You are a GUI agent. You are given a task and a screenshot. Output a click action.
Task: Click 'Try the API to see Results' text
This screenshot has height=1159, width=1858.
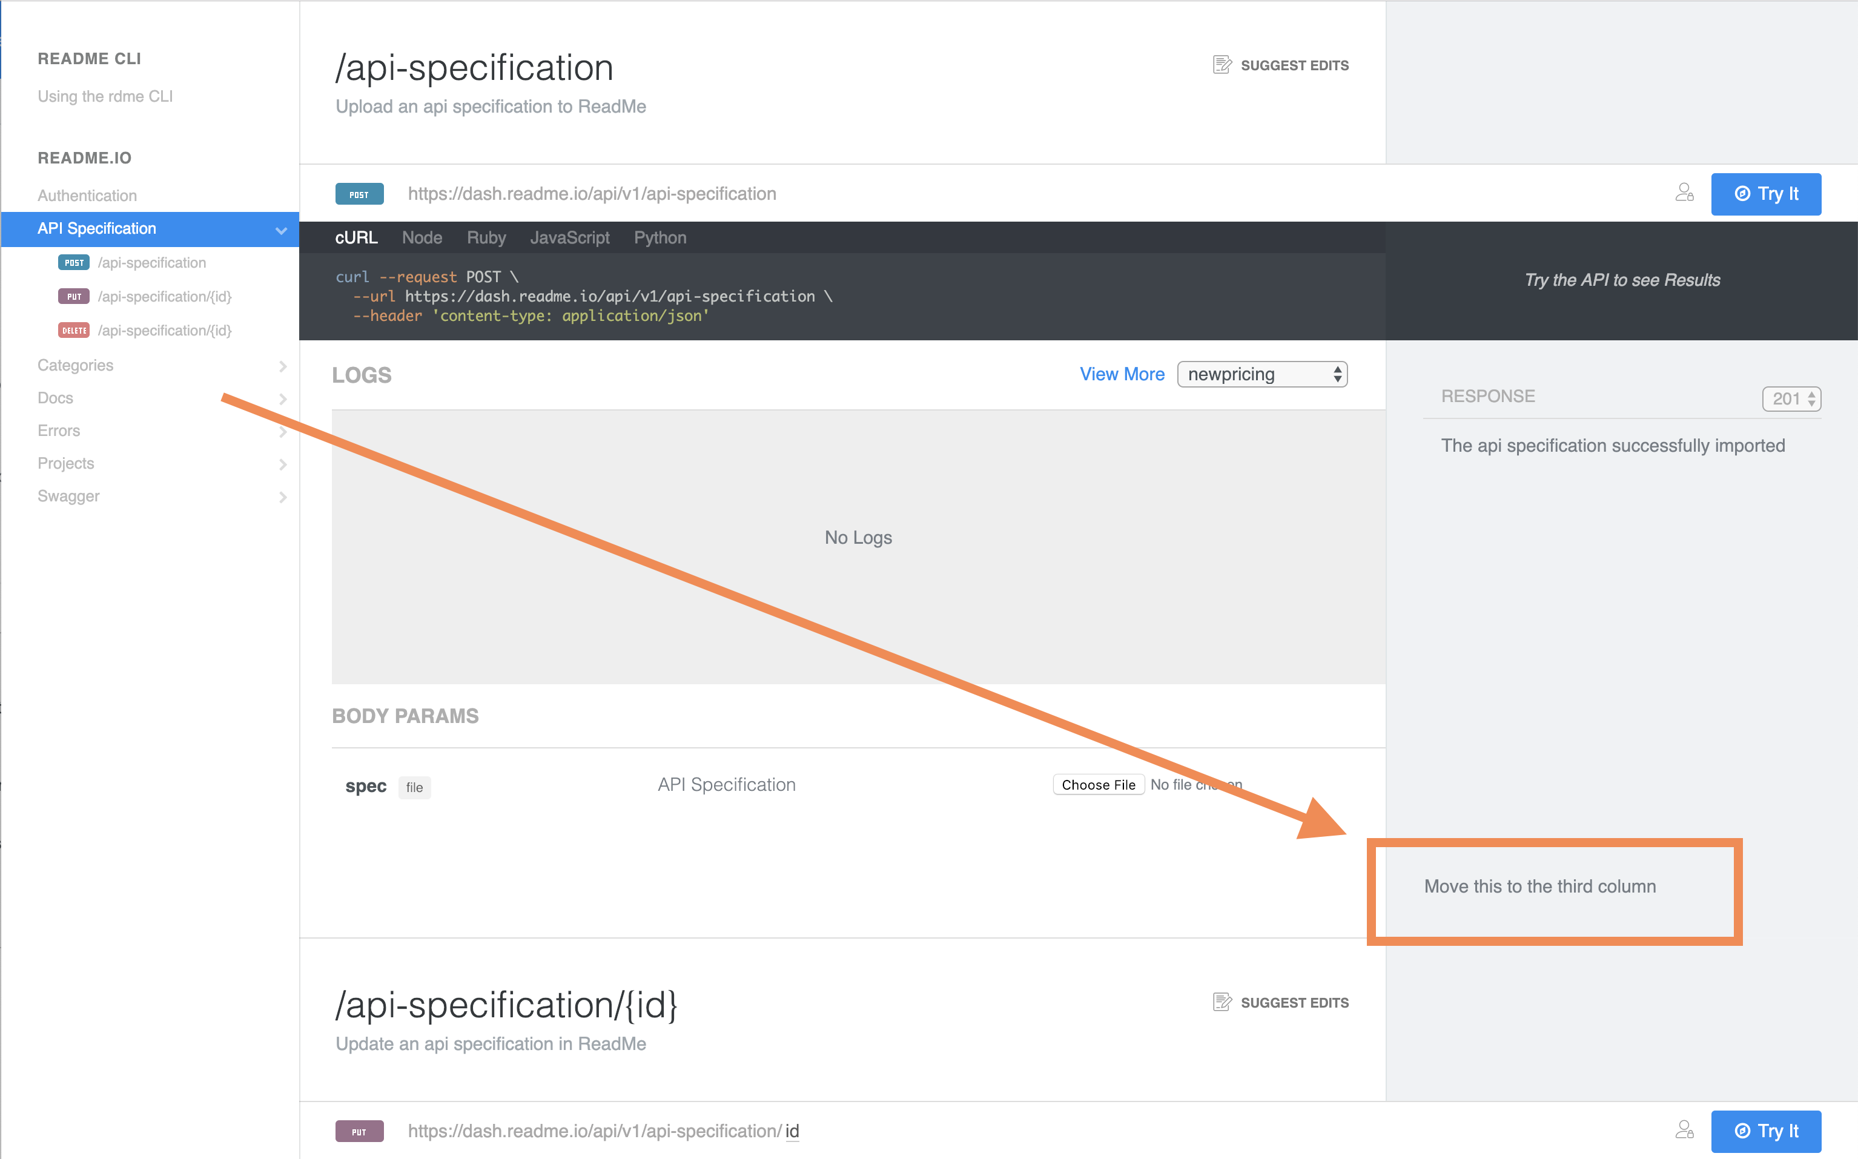[x=1622, y=280]
